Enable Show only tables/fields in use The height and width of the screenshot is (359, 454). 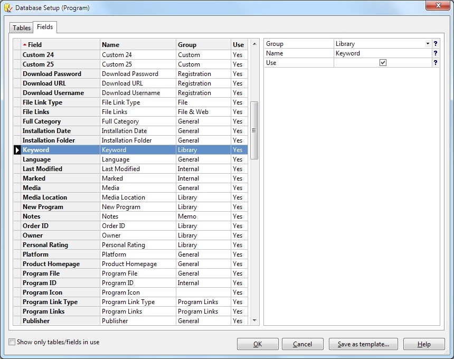pos(12,342)
